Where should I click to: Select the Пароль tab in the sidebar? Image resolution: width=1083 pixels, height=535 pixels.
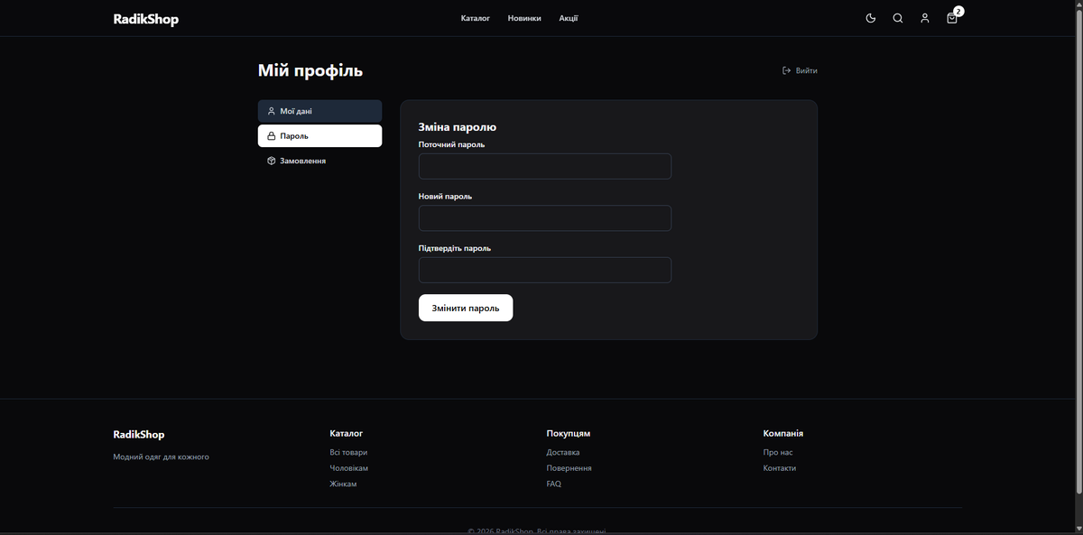pyautogui.click(x=319, y=136)
